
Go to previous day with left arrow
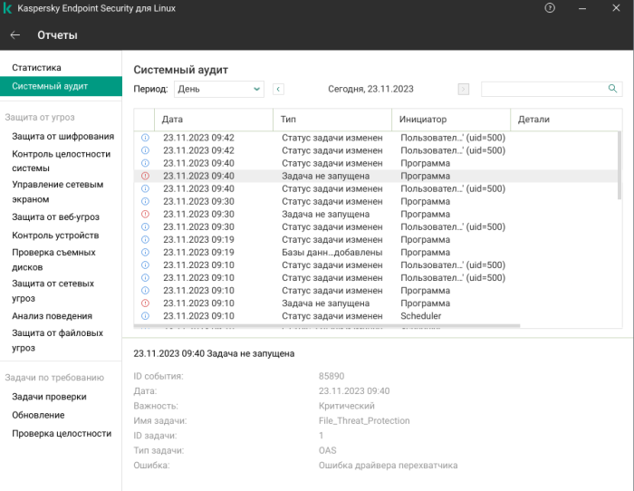pyautogui.click(x=278, y=89)
